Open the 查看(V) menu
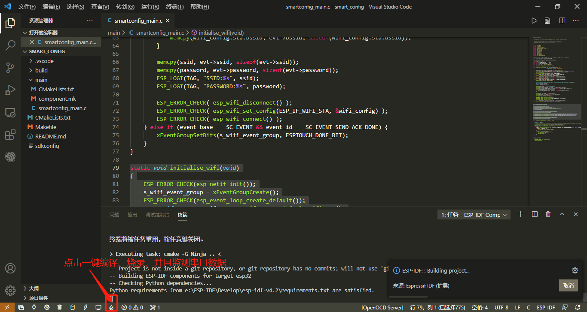This screenshot has width=587, height=312. (100, 7)
